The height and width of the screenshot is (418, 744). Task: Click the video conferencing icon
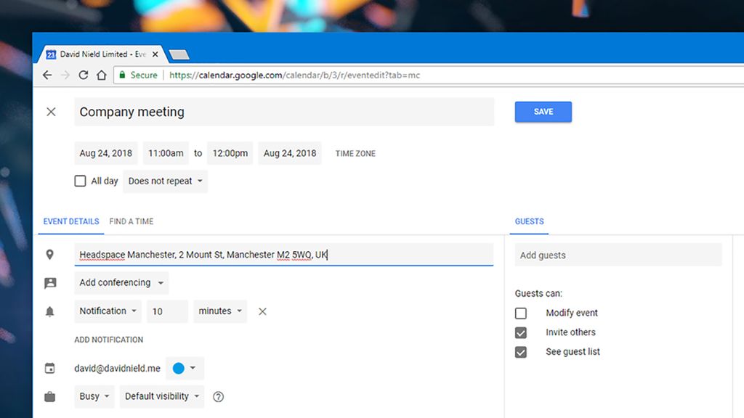coord(50,282)
